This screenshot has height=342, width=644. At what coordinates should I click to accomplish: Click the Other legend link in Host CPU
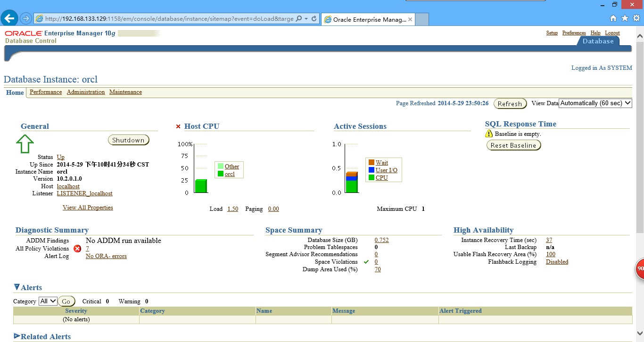(232, 167)
